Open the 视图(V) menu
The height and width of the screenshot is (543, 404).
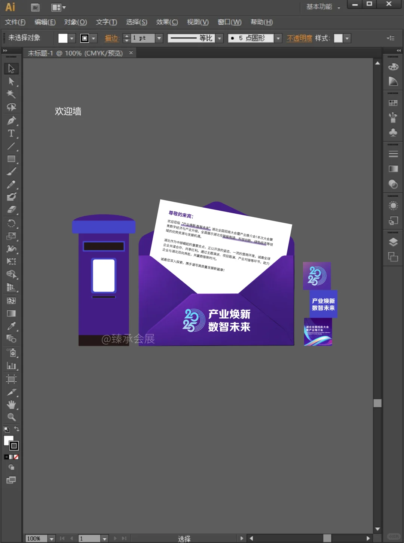point(198,22)
